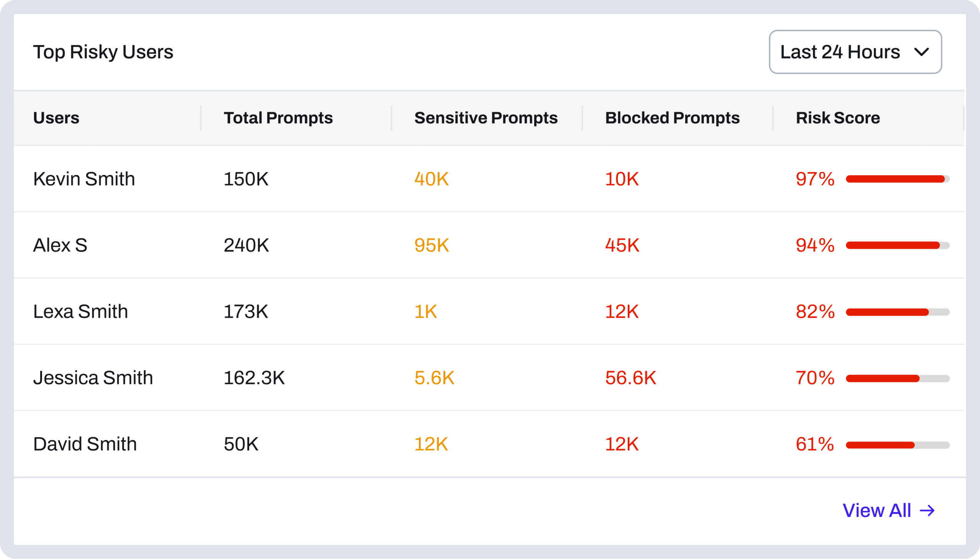
Task: Open the Last 24 Hours dropdown
Action: click(855, 52)
